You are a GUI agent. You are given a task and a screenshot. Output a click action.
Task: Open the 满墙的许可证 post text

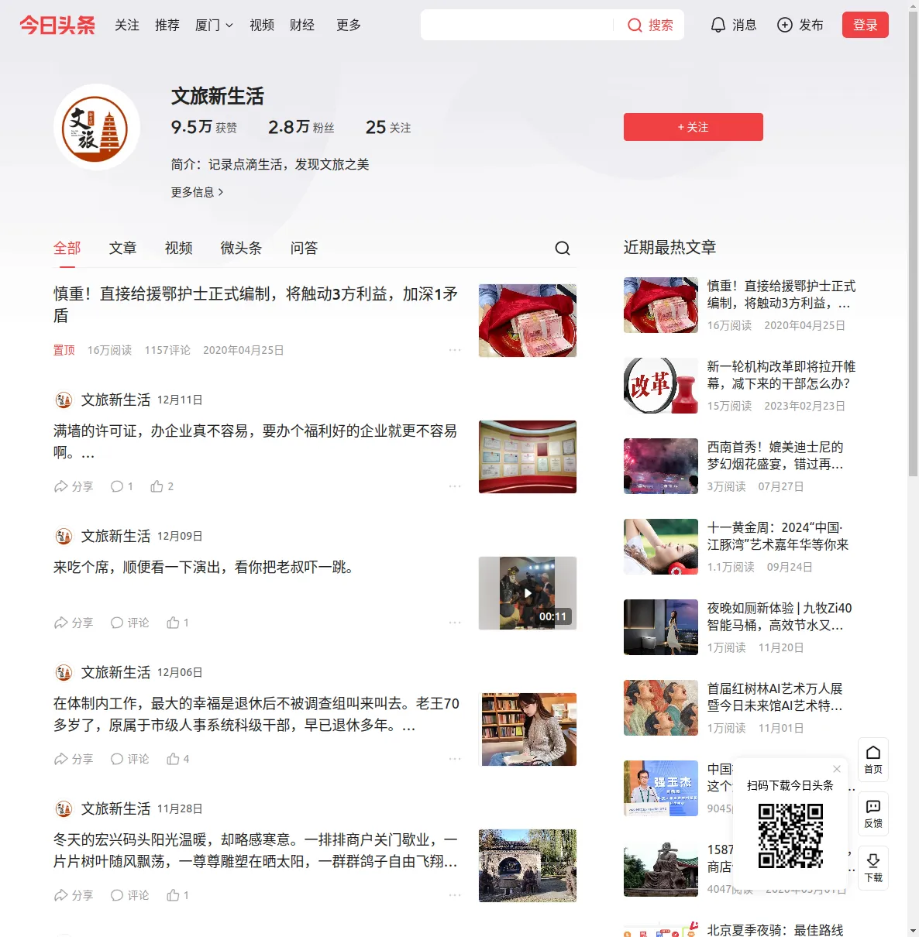256,441
